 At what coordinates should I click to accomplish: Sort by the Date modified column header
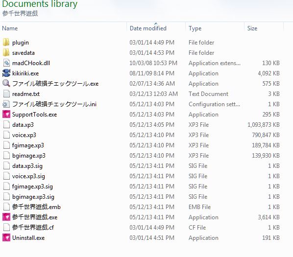148,28
